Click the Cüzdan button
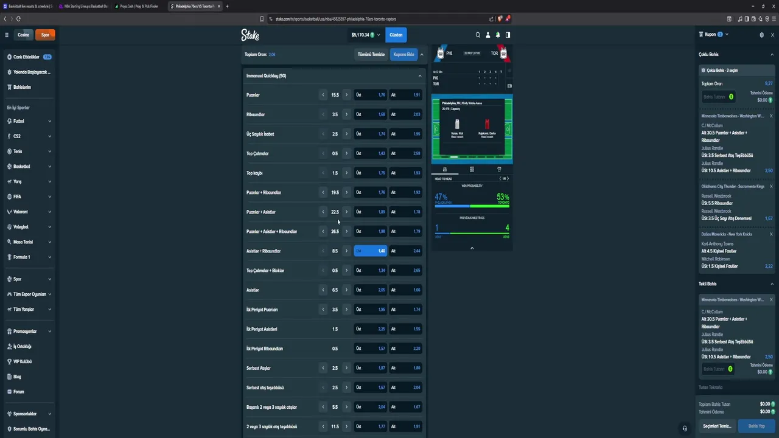This screenshot has width=779, height=438. 396,35
